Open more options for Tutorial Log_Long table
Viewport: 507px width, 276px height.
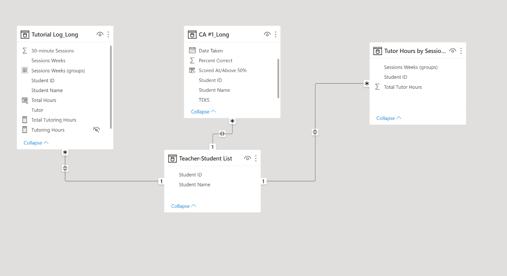pyautogui.click(x=108, y=34)
